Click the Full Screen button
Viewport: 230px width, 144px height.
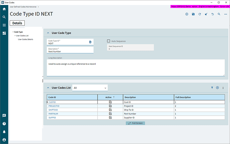coord(135,123)
